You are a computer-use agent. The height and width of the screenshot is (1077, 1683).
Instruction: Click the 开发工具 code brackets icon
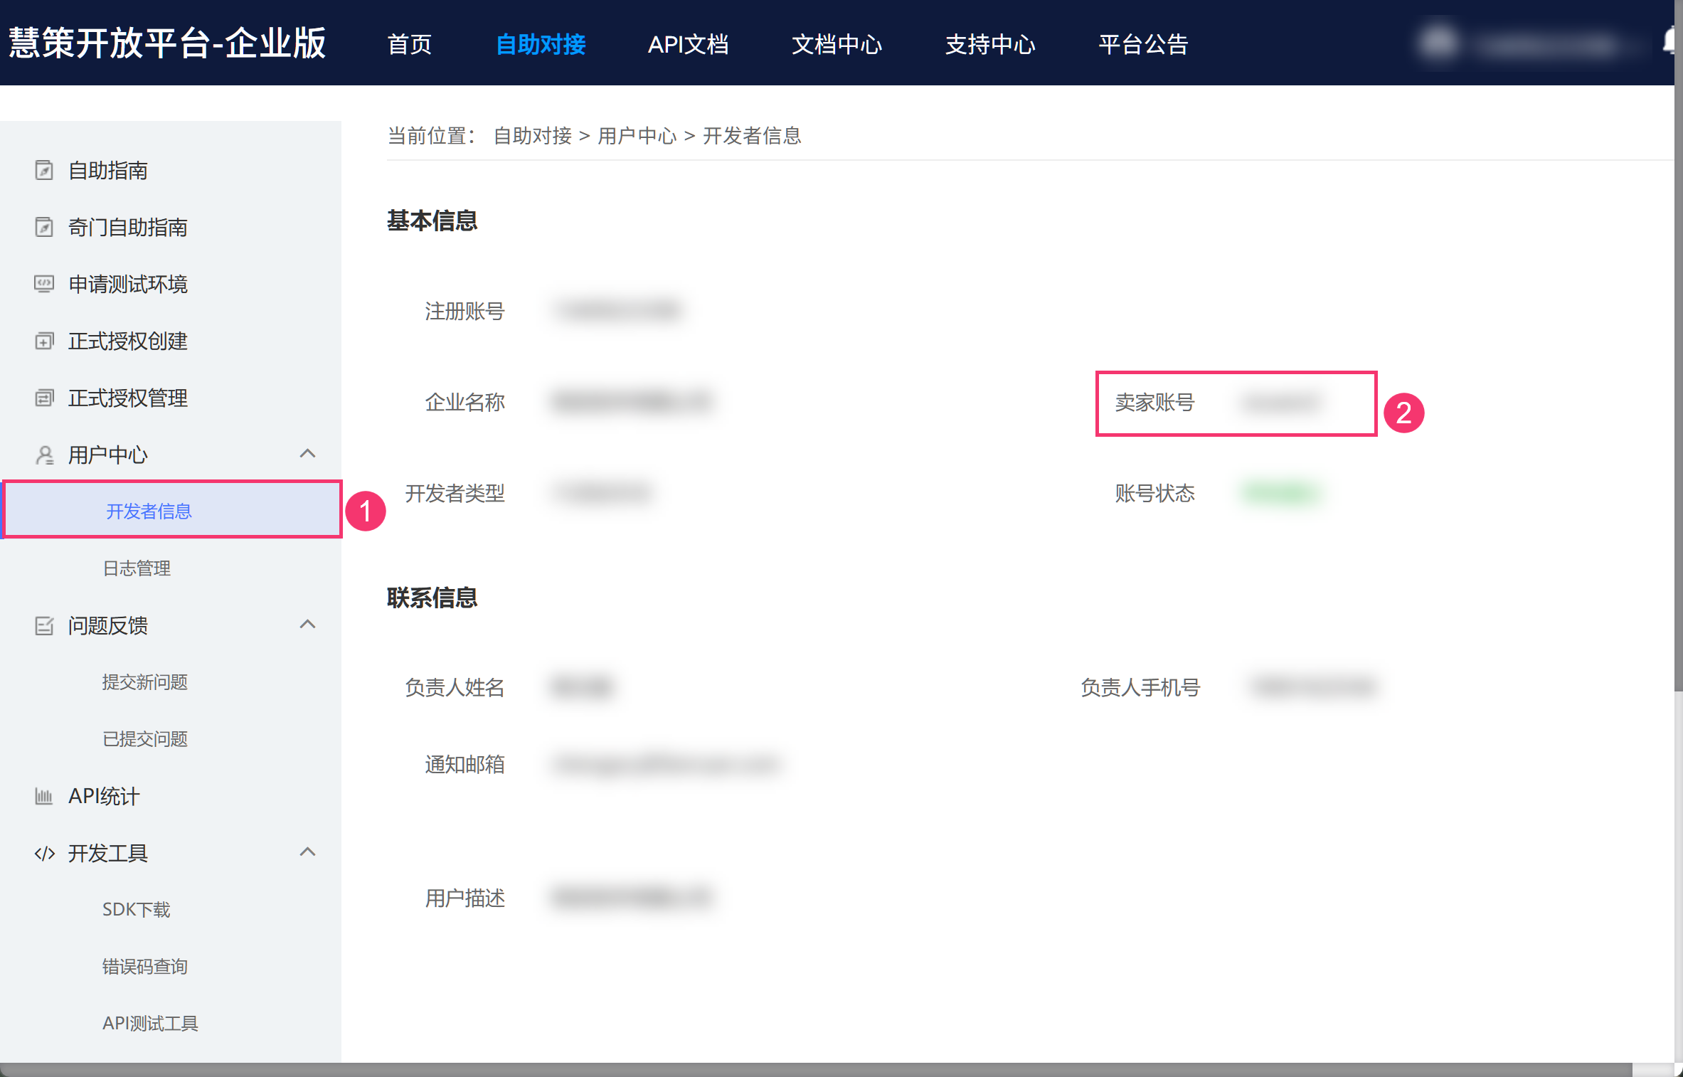tap(44, 853)
